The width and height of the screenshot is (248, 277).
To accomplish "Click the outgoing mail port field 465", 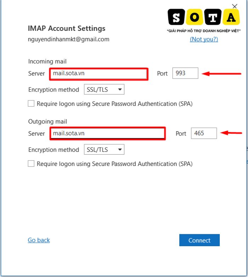I will (x=204, y=133).
